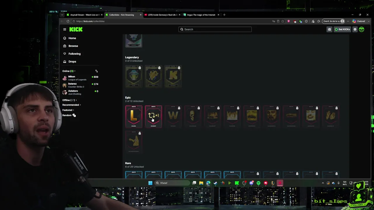Select the locked golden skull Epic emote
Screen dimensions: 374x210
(193, 117)
